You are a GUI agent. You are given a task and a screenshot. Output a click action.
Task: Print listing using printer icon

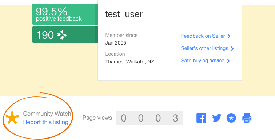pos(247,118)
